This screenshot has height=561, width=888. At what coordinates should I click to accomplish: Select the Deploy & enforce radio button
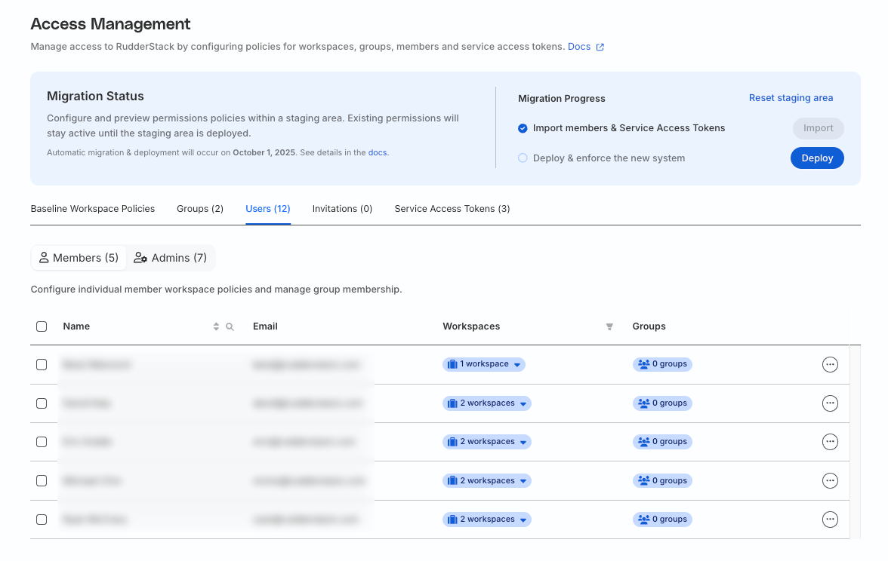point(523,158)
